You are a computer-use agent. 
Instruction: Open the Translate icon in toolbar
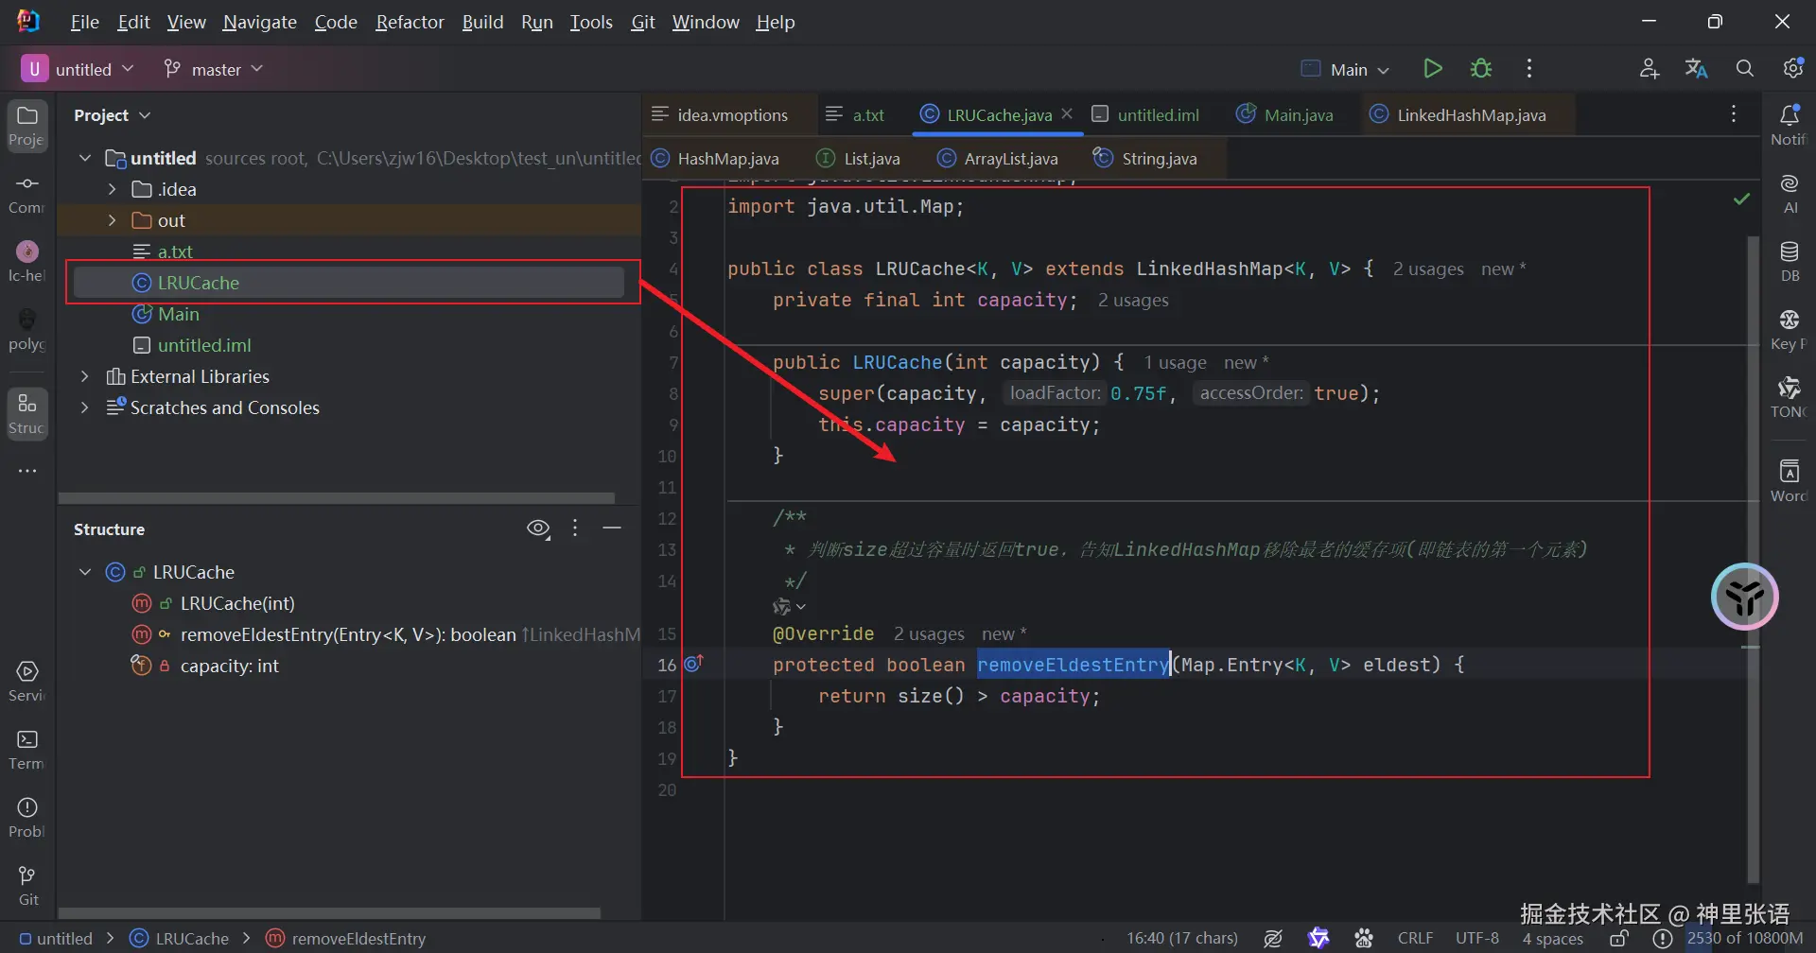(x=1696, y=69)
